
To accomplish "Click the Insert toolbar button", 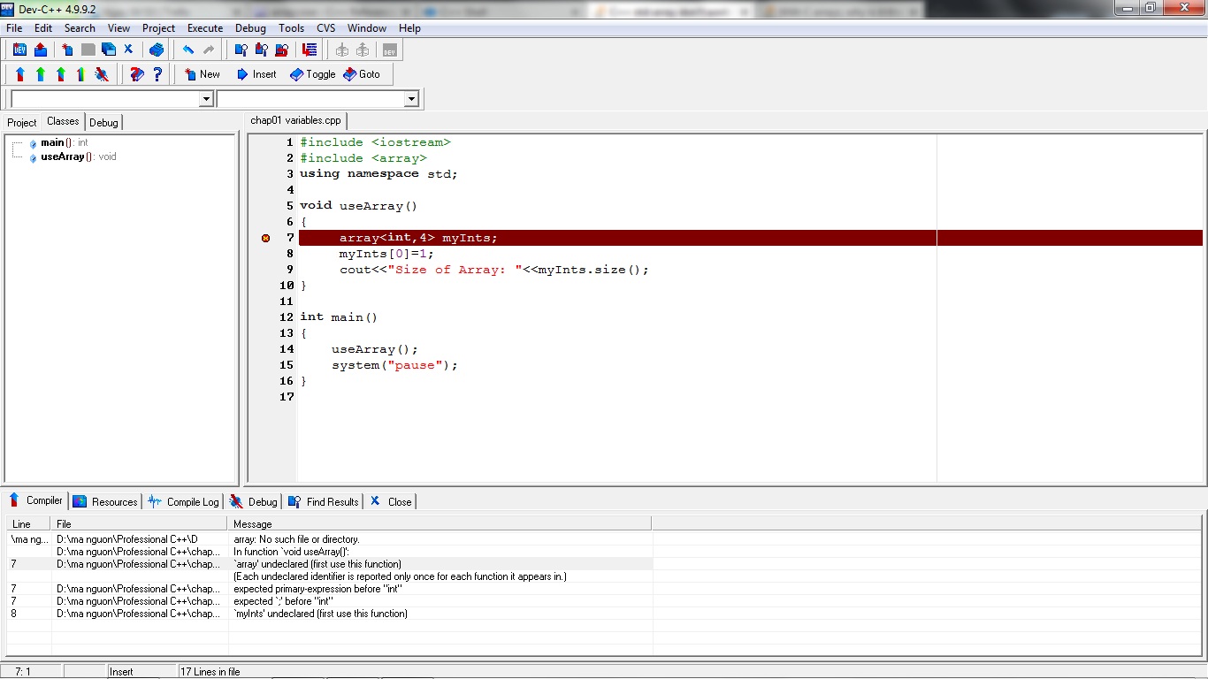I will tap(256, 74).
